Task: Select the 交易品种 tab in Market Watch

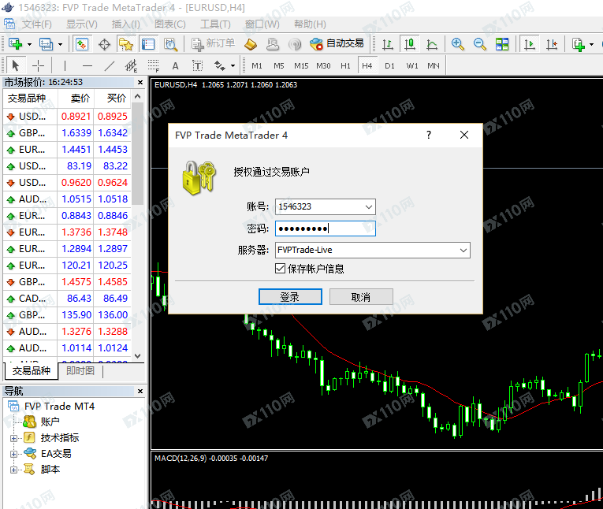Action: point(32,371)
